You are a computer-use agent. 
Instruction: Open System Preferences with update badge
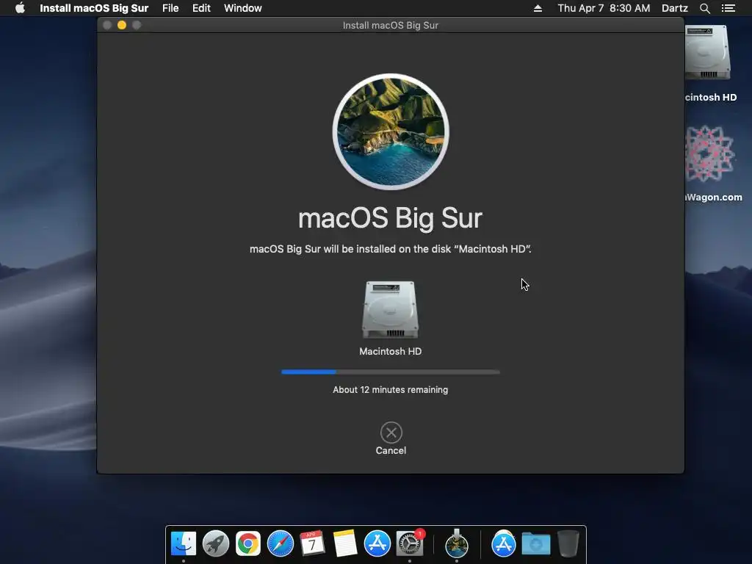click(x=410, y=543)
